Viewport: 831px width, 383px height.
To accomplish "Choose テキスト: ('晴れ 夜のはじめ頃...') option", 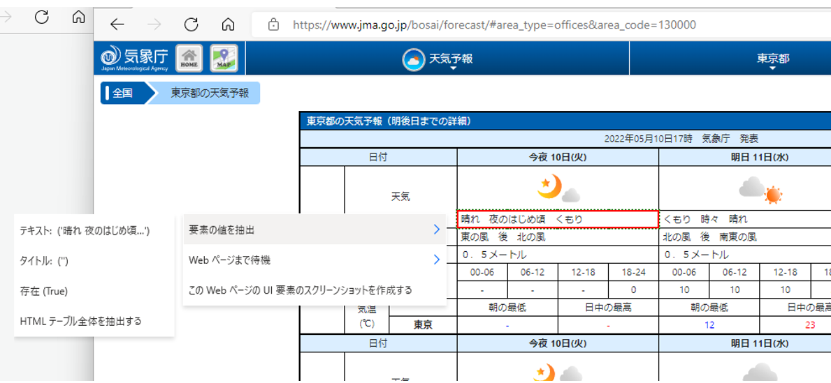I will 94,231.
